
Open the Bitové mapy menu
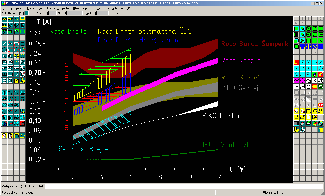pyautogui.click(x=81, y=8)
